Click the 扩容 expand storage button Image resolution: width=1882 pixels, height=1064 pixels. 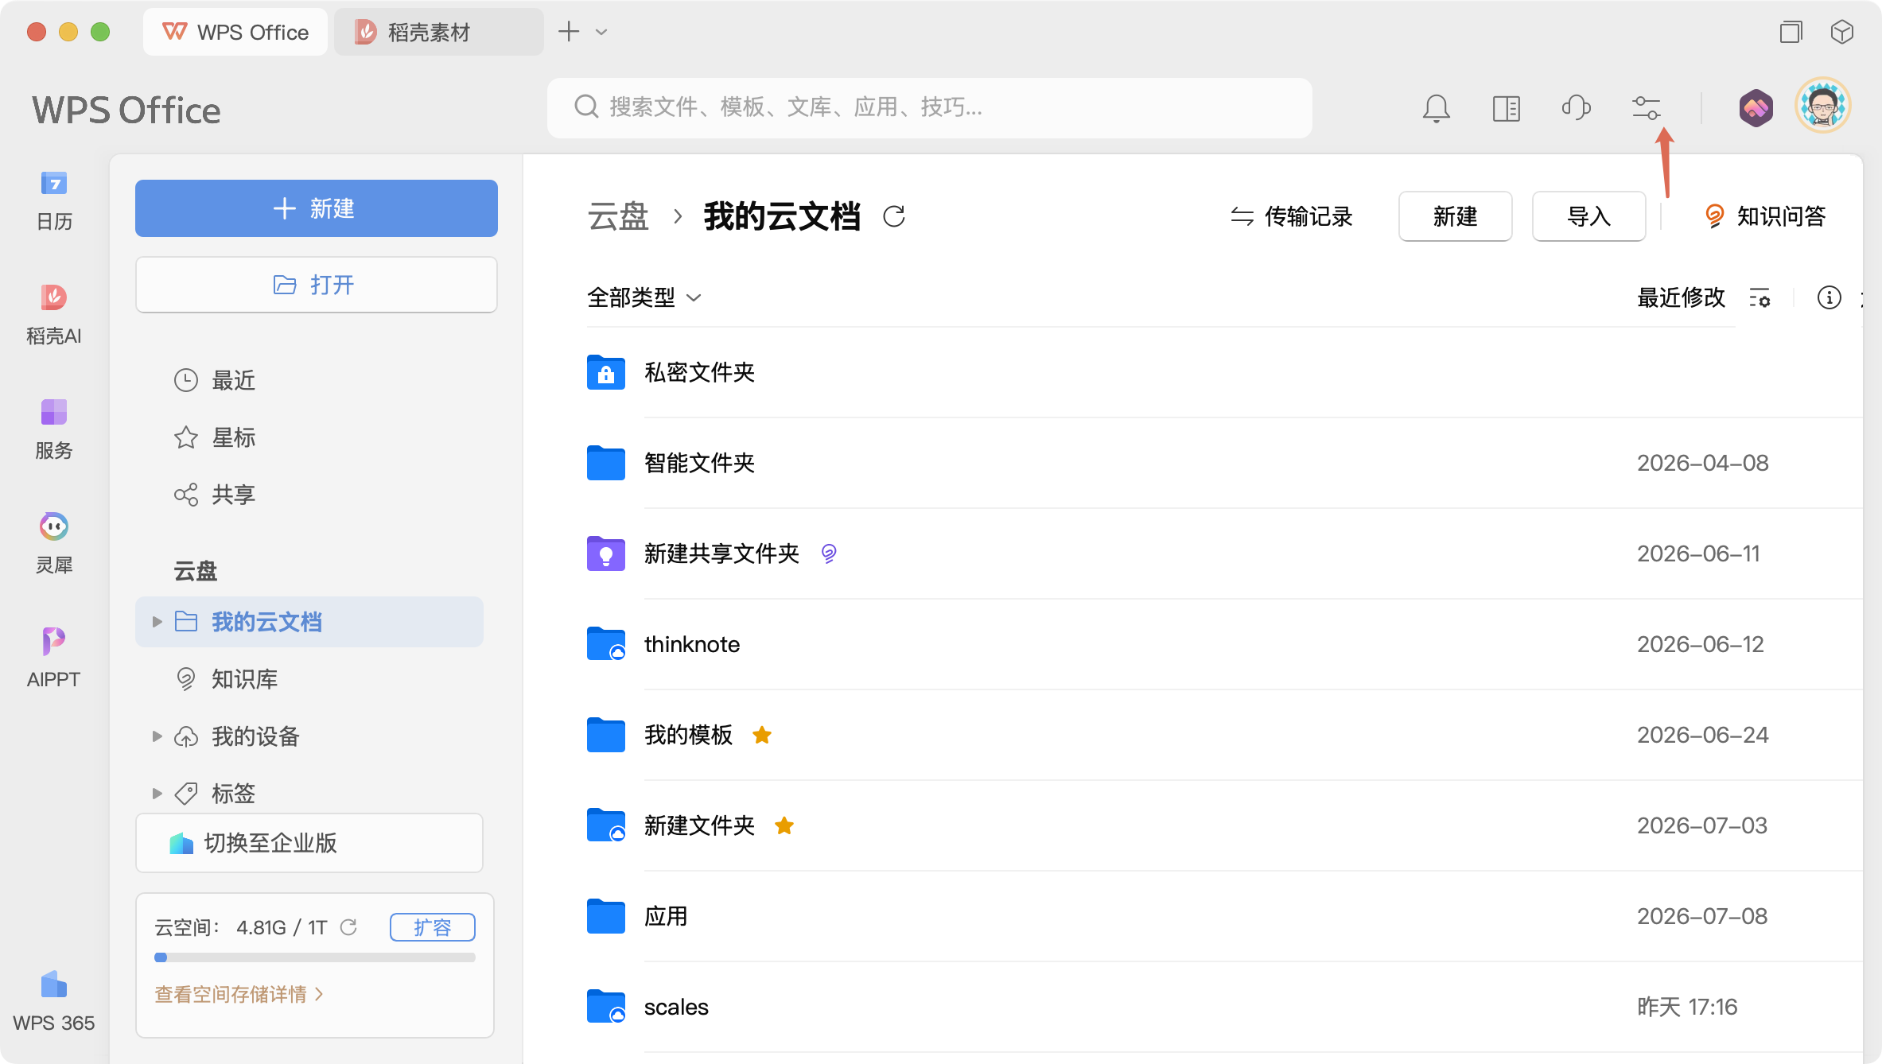pyautogui.click(x=433, y=927)
